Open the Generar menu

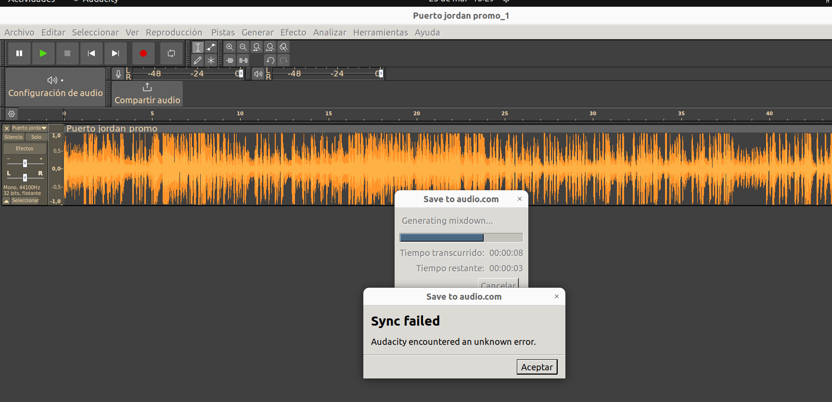click(257, 32)
